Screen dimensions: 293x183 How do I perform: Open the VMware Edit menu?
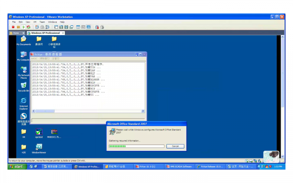21,22
